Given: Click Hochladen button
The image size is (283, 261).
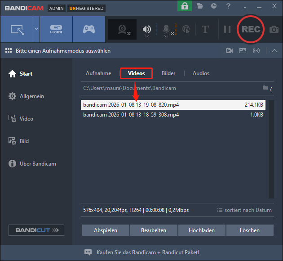Looking at the screenshot, I should pyautogui.click(x=202, y=230).
